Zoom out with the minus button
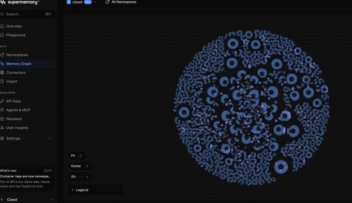352x203 pixels. click(81, 177)
